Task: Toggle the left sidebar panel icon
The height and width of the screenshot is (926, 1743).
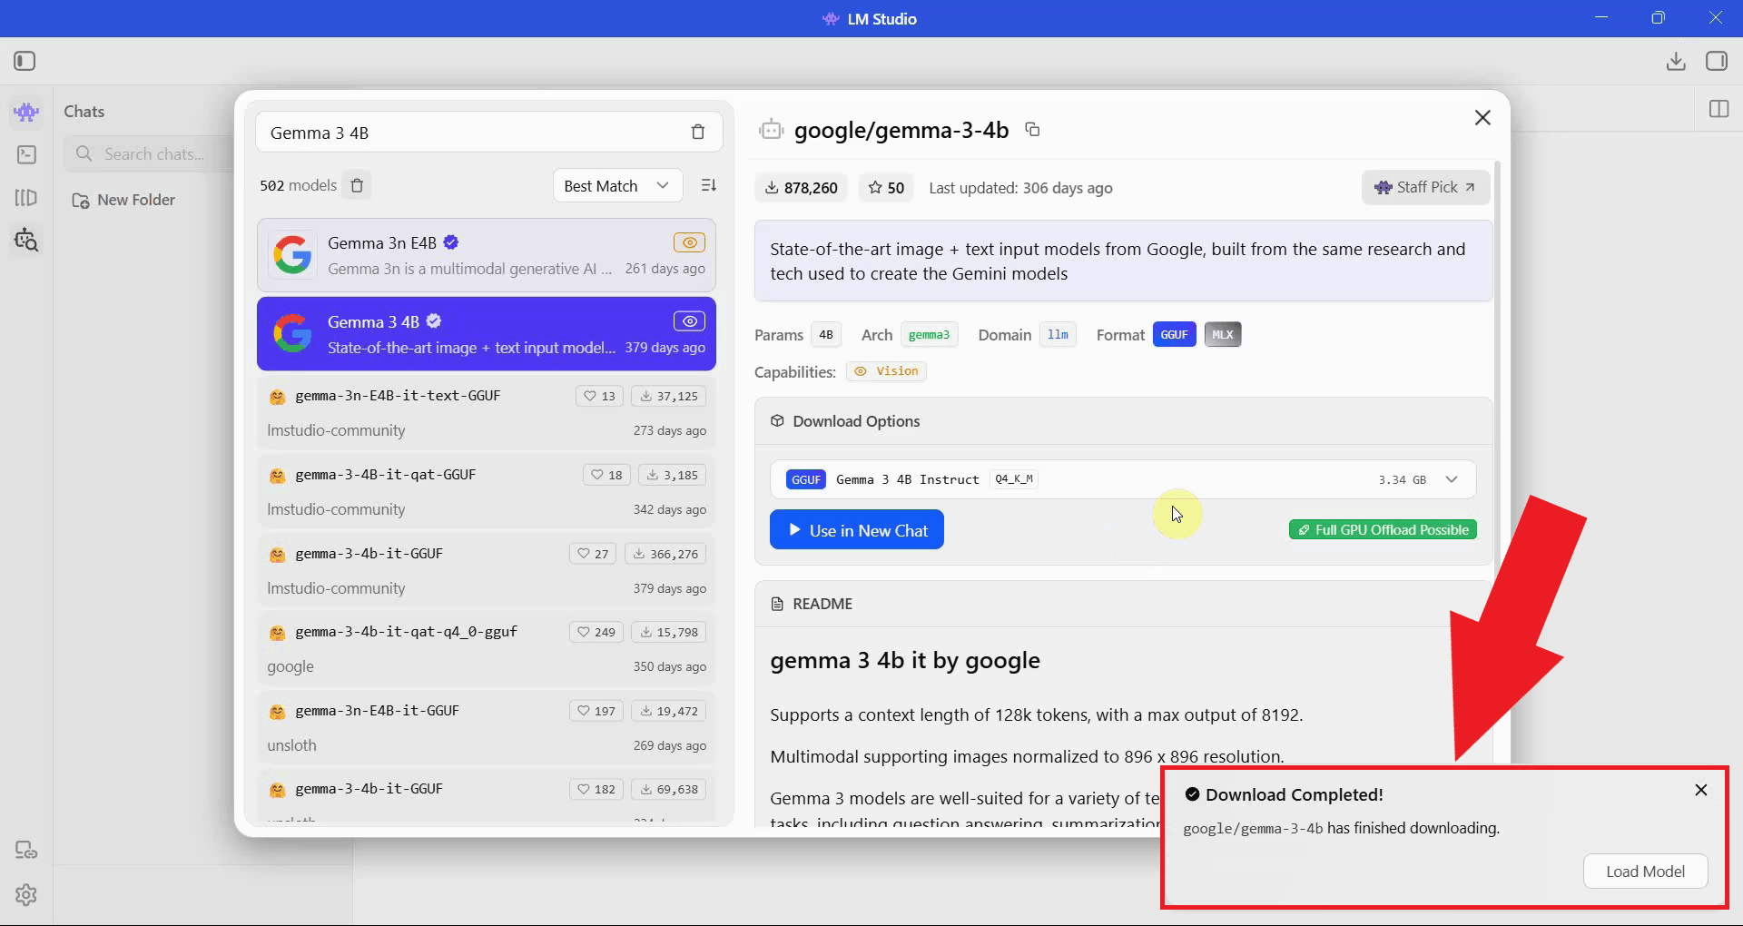Action: pos(25,61)
